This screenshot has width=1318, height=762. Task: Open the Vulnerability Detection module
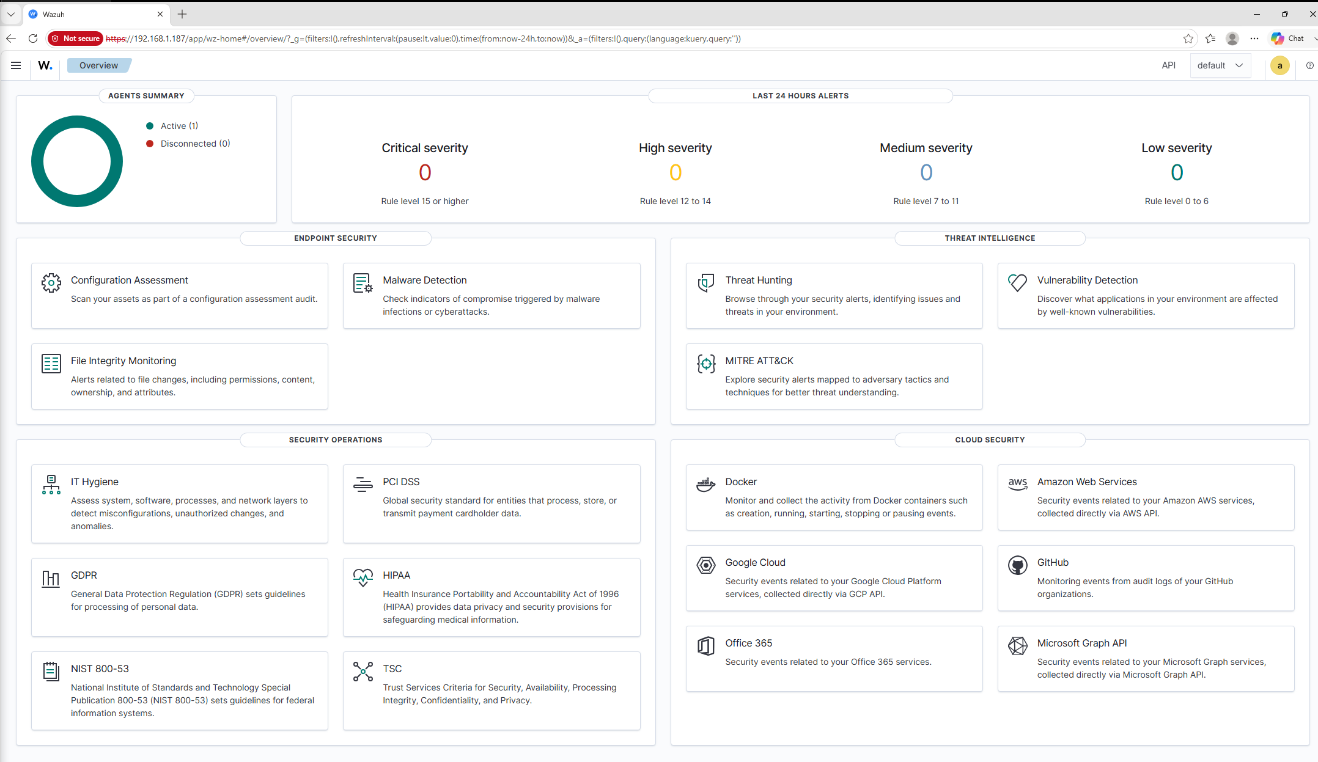pyautogui.click(x=1146, y=296)
